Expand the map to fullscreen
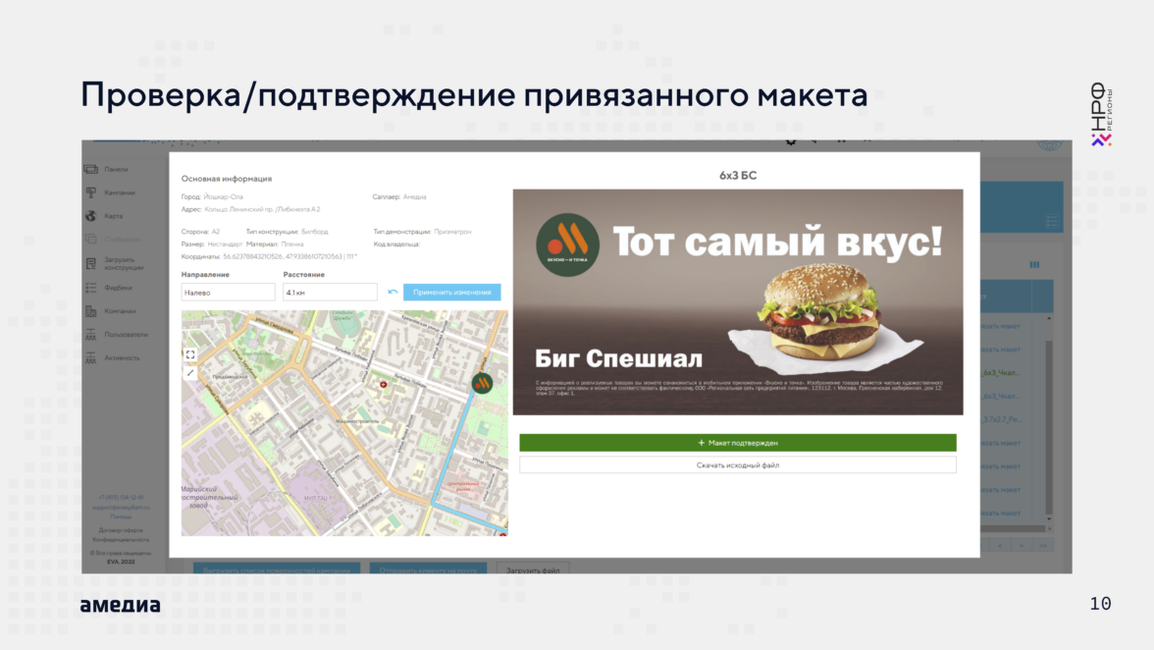Screen dimensions: 1154x650 (190, 354)
